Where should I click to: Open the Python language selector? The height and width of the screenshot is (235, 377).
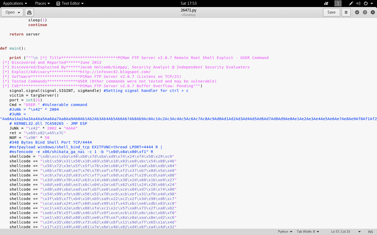[x=285, y=232]
